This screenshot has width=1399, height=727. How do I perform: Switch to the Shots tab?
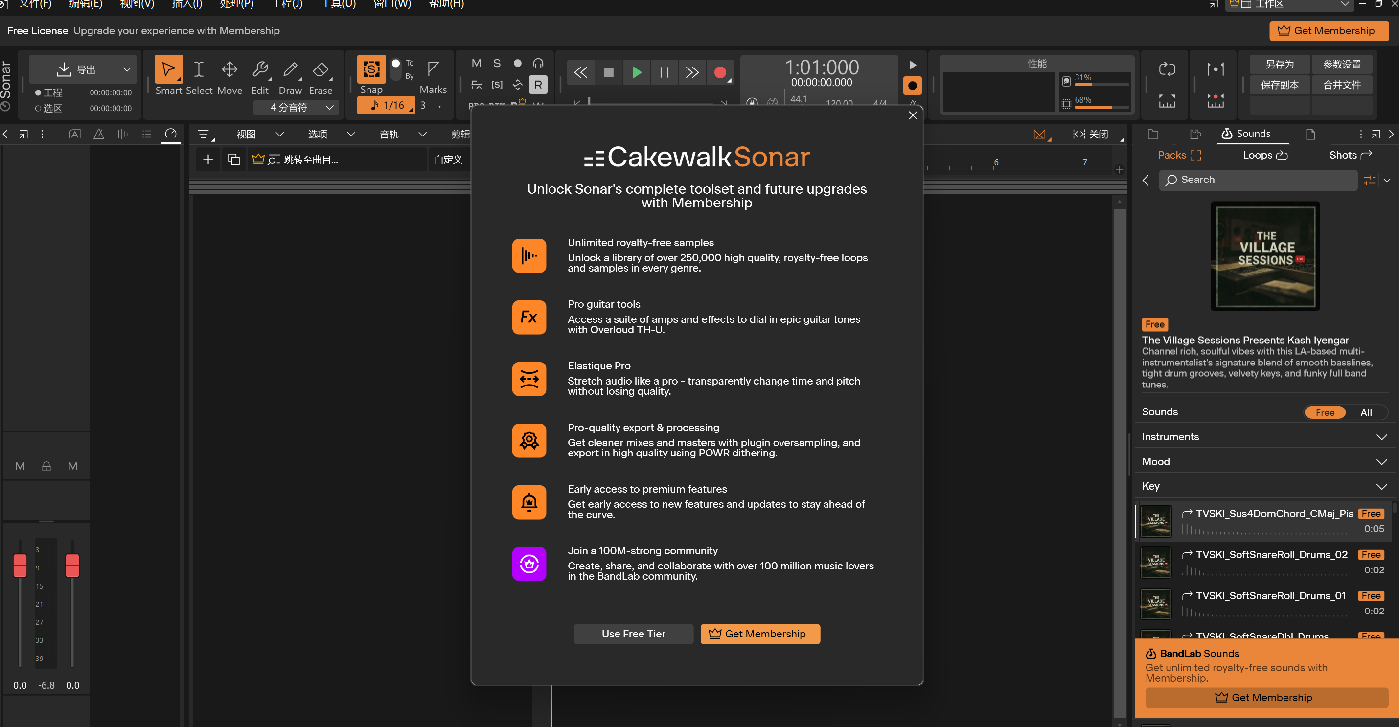pyautogui.click(x=1350, y=155)
